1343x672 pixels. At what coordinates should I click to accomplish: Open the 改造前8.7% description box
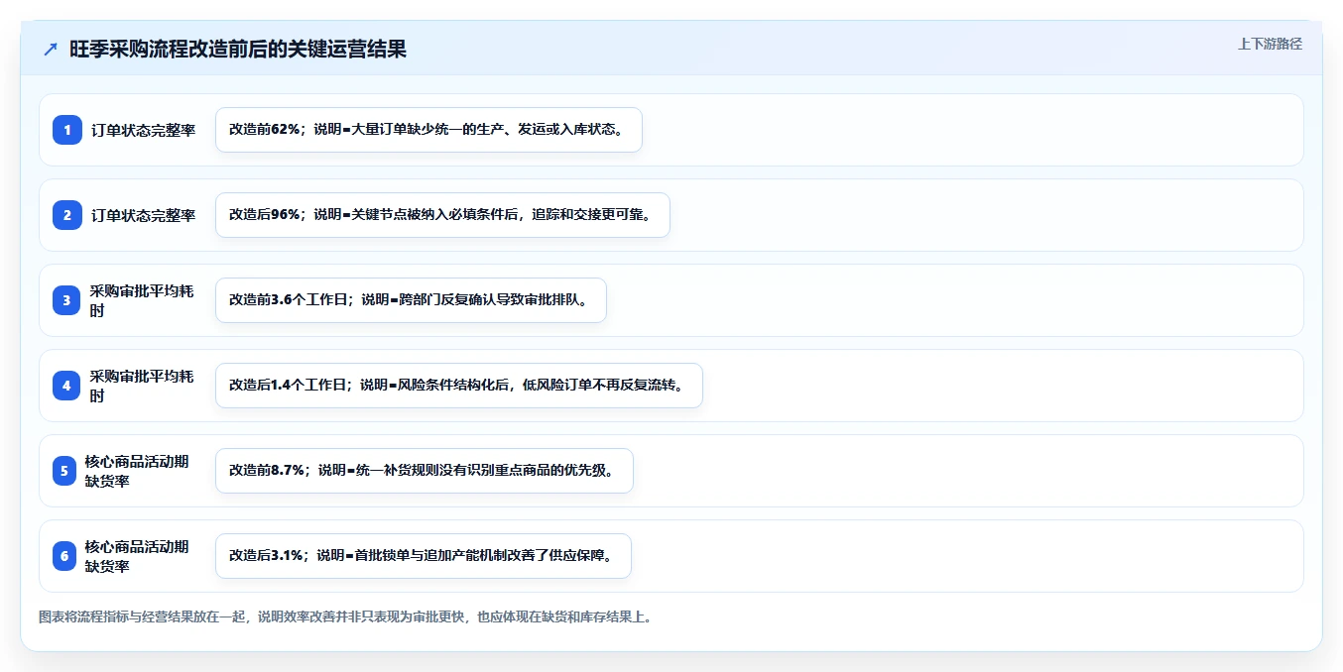tap(424, 471)
